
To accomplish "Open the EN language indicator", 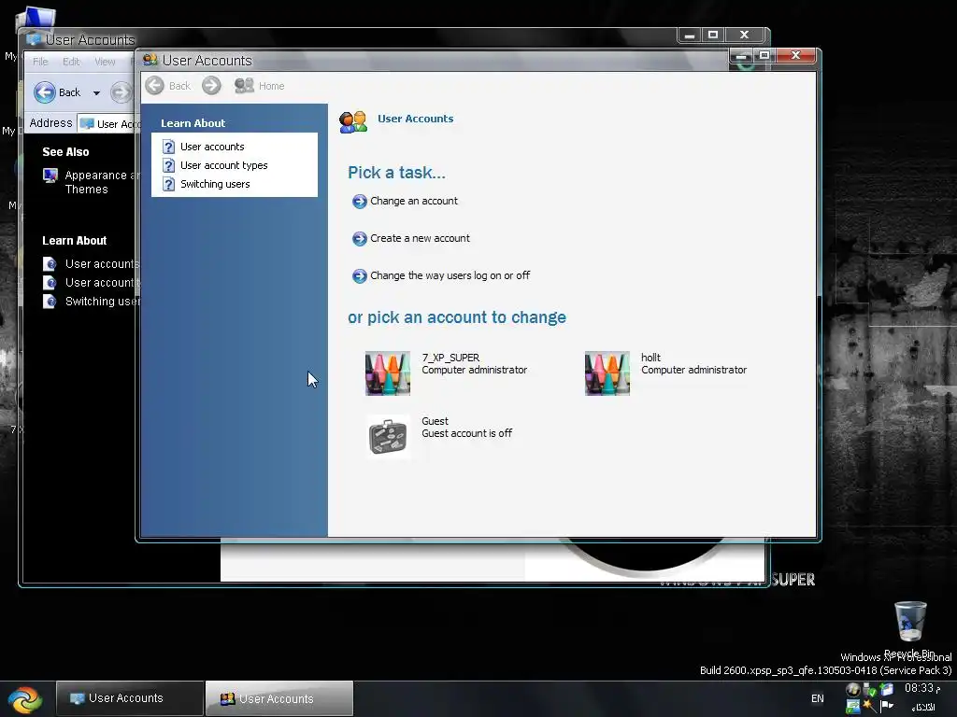I will (817, 698).
